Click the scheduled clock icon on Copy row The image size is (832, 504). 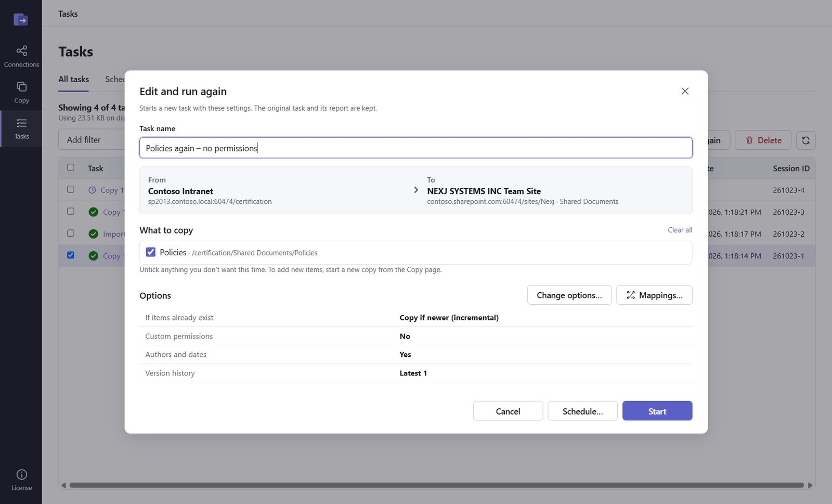pyautogui.click(x=92, y=190)
